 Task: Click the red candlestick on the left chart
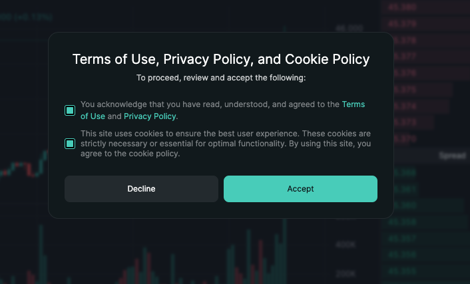pyautogui.click(x=29, y=170)
